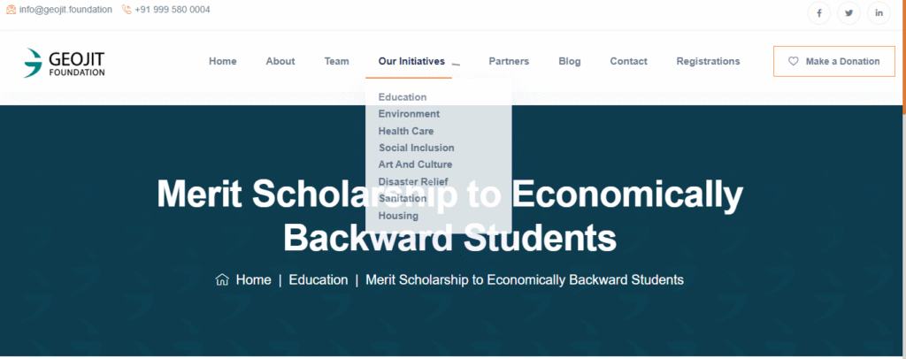Choose Health Care in dropdown menu

tap(406, 131)
